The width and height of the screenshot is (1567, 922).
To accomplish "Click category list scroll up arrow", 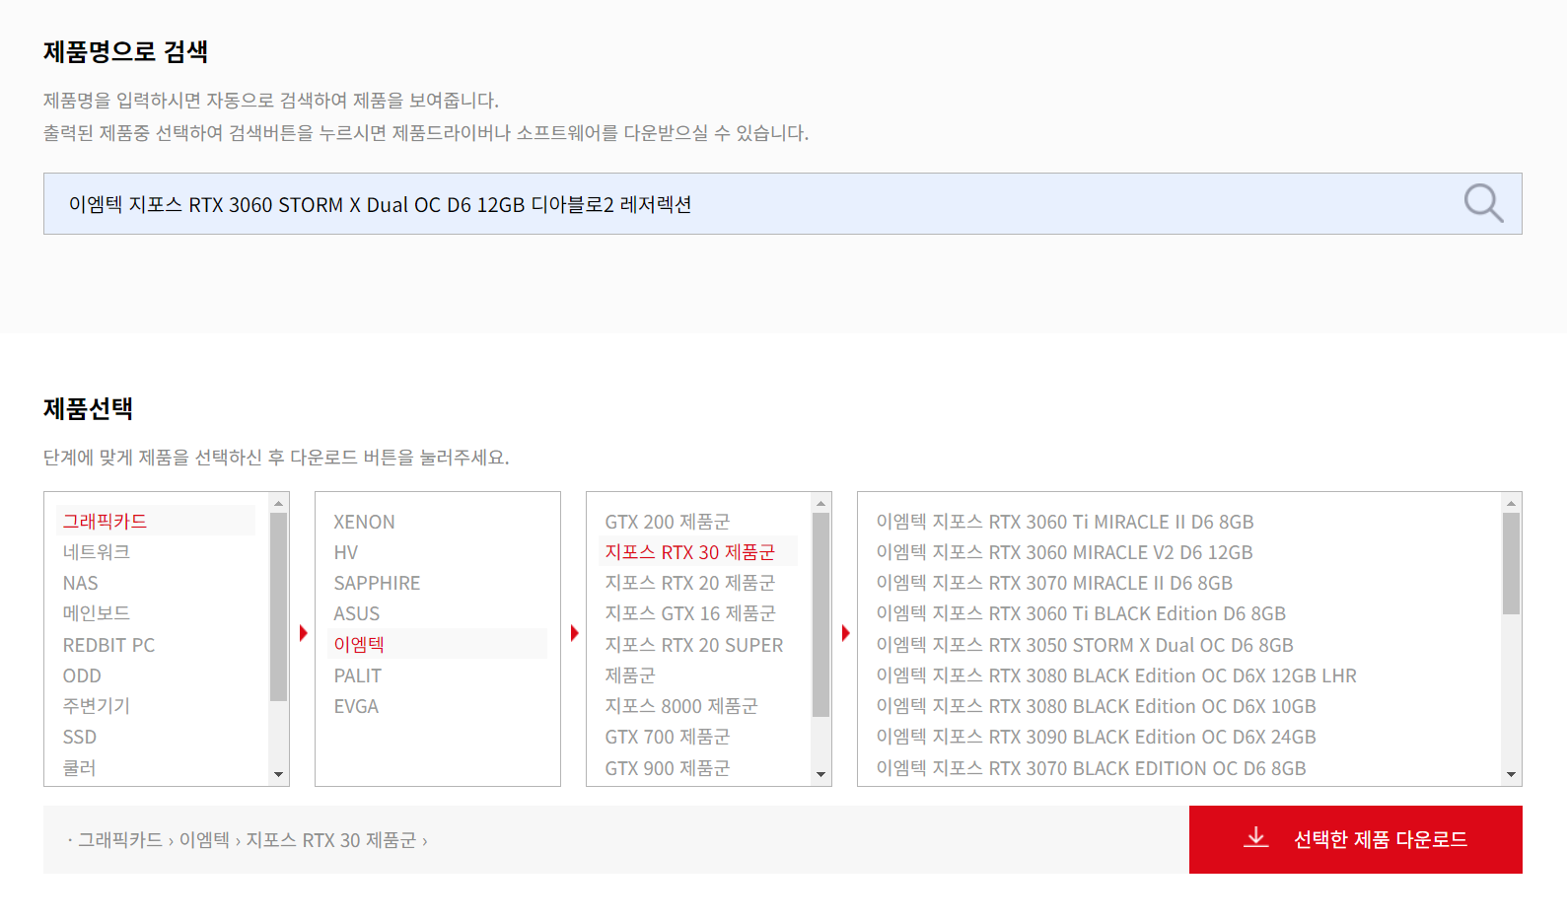I will 279,503.
